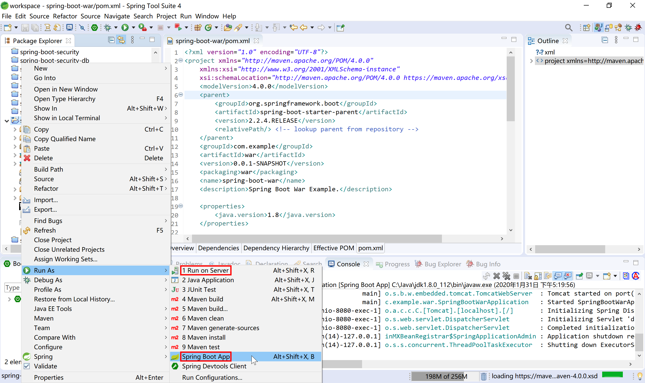Viewport: 645px width, 383px height.
Task: Click the Clear Console icon
Action: 528,276
